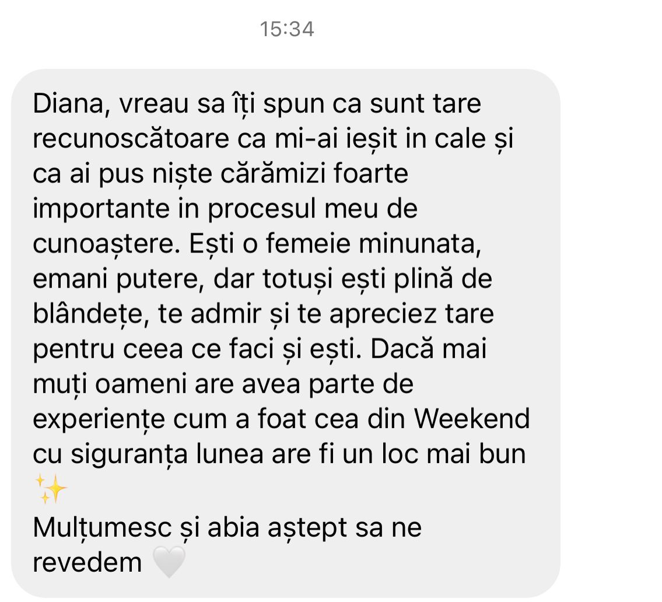Select the word experiențe in the bubble

pyautogui.click(x=99, y=419)
